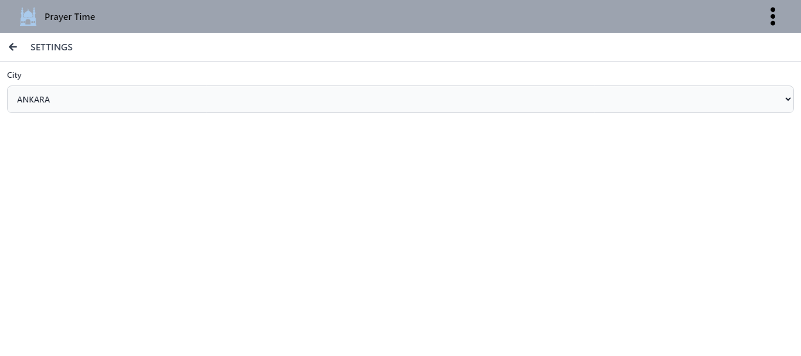
Task: Change city from ANKARA via combo box
Action: pyautogui.click(x=400, y=100)
